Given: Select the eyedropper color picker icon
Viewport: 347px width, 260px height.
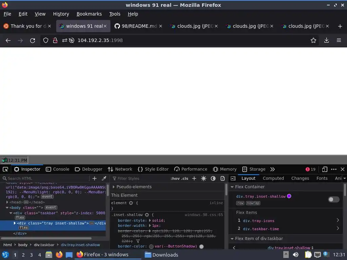Looking at the screenshot, I should click(104, 178).
